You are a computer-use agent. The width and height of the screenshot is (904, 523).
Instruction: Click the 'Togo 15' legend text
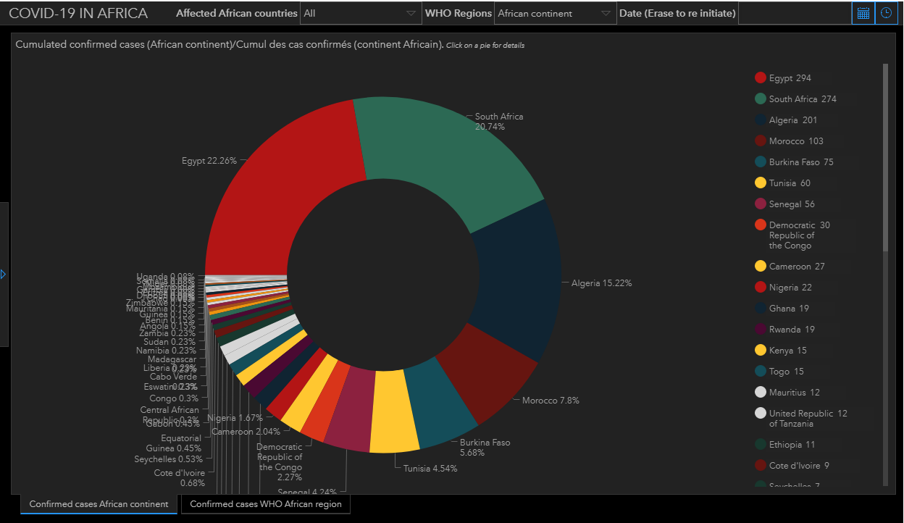(x=787, y=372)
